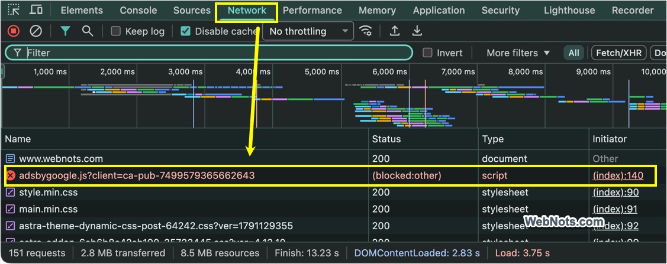Click stylesheet icon beside astra-theme-dynamic-css-post file

pos(11,226)
